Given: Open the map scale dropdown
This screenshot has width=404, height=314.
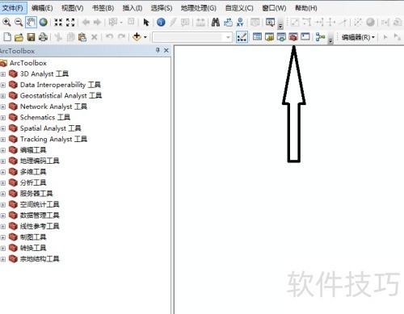Looking at the screenshot, I should (x=229, y=37).
